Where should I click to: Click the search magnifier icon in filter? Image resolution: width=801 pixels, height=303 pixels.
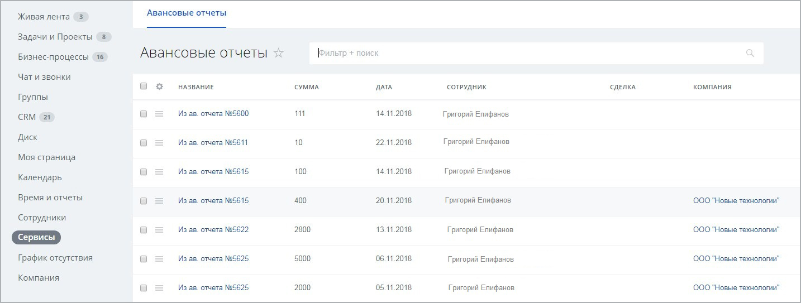point(750,53)
